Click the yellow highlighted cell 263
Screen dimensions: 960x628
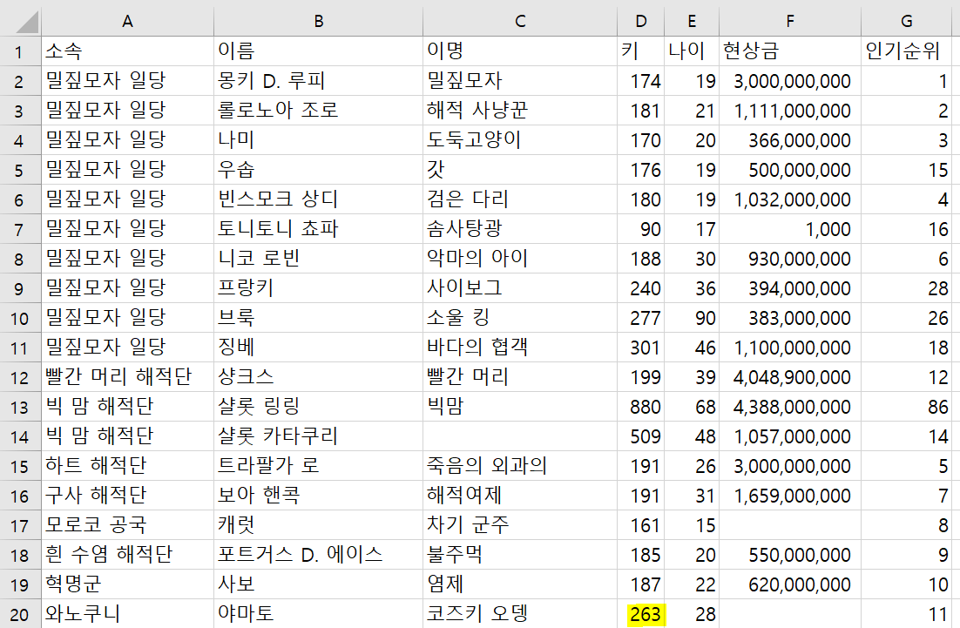(640, 614)
